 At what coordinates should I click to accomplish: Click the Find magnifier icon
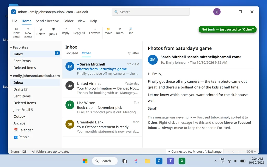(130, 29)
